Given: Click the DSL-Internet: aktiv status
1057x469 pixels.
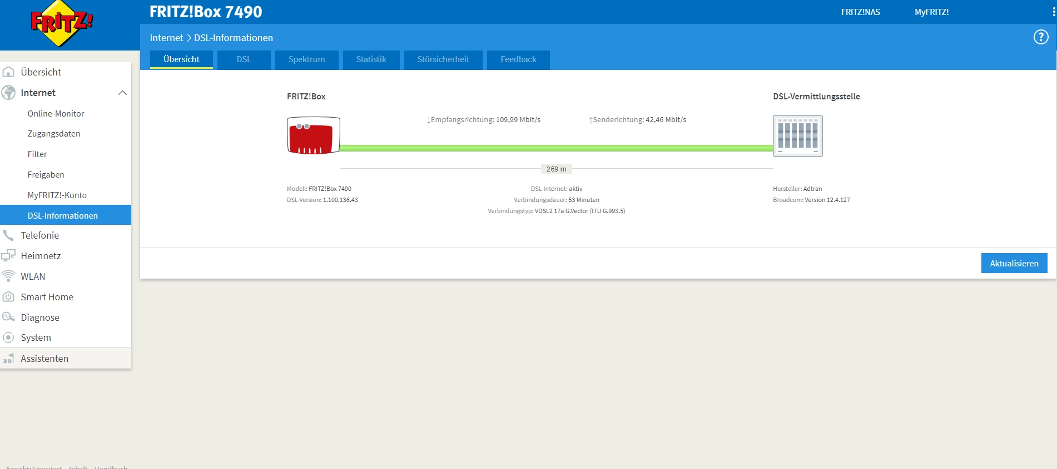Looking at the screenshot, I should 557,189.
